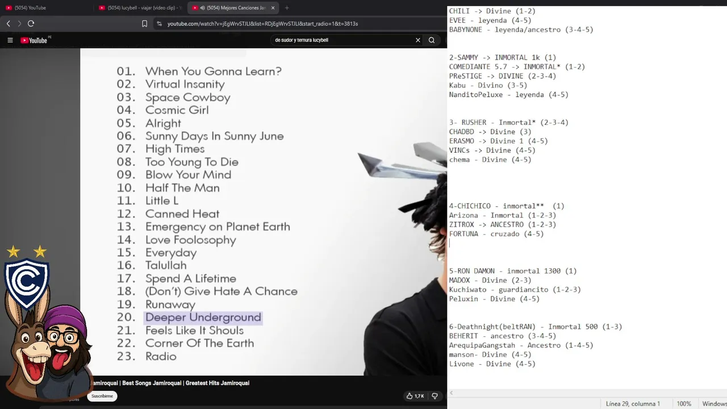Click Notepad line '5-RON DAMON - inmortal 1300'
Viewport: 727px width, 409px height.
[513, 271]
